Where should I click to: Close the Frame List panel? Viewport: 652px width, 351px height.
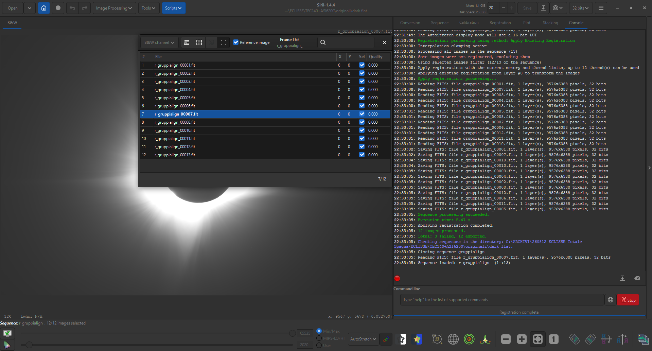385,42
